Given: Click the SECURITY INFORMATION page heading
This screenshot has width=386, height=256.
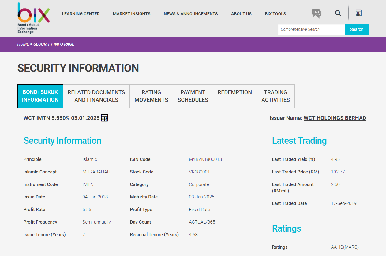Looking at the screenshot, I should (x=78, y=68).
